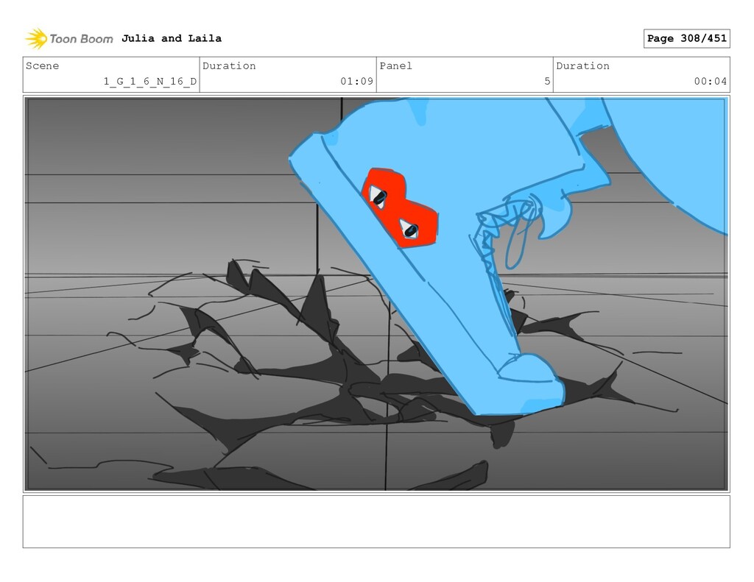Click the empty notes field below panel

tap(376, 522)
